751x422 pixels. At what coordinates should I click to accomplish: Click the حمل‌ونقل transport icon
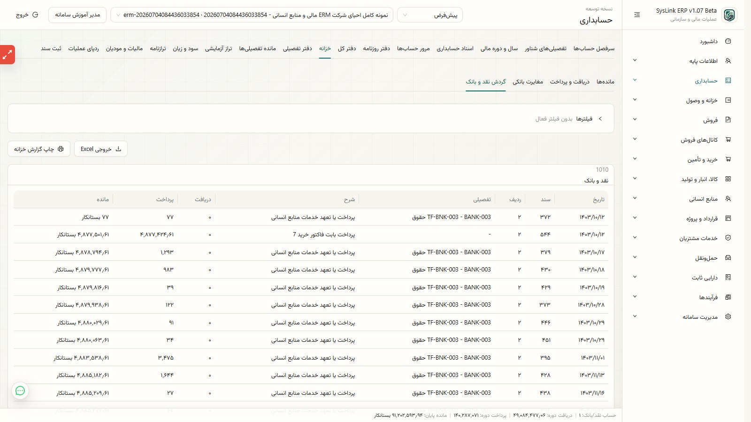point(728,258)
